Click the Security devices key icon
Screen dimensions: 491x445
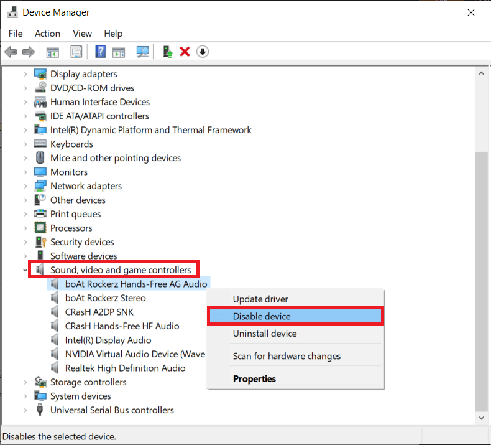coord(40,241)
